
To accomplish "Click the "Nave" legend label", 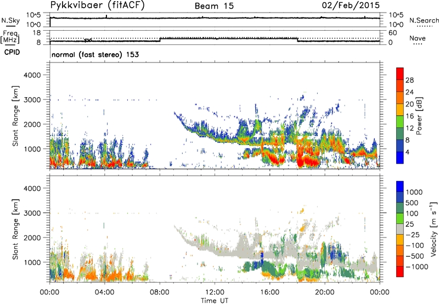I will pyautogui.click(x=418, y=38).
